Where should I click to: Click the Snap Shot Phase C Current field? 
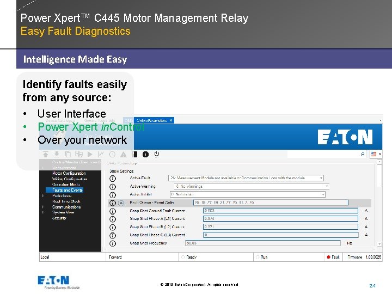(281, 235)
